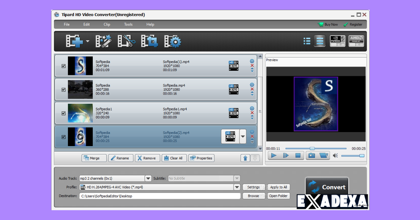This screenshot has height=220, width=420.
Task: Enable NVIDIA CUDA acceleration toggle
Action: [x=337, y=41]
